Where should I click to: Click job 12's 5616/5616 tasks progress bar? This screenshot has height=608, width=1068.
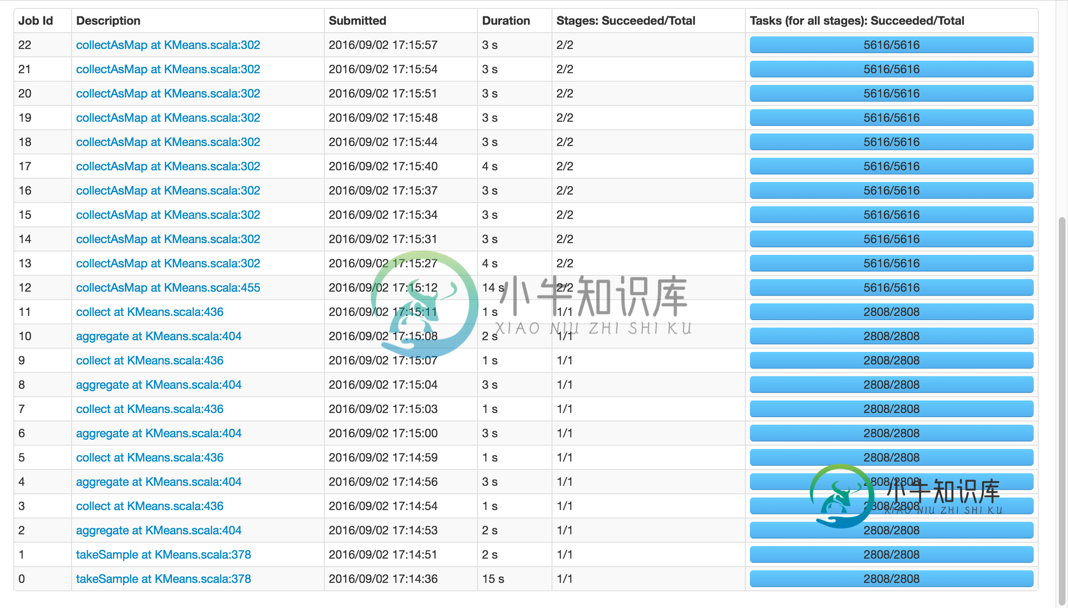pos(891,287)
